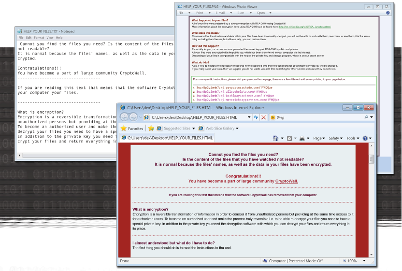Click the Bing search magnifier icon

pos(365,117)
